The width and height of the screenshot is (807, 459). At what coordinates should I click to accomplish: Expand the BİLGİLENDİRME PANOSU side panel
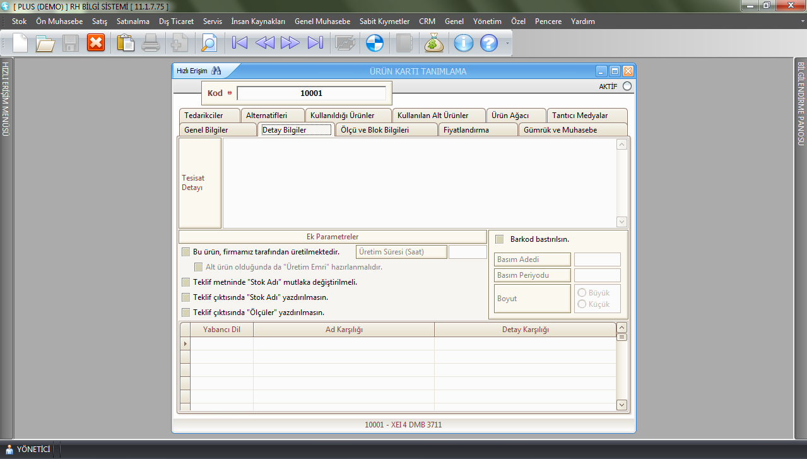pyautogui.click(x=800, y=101)
